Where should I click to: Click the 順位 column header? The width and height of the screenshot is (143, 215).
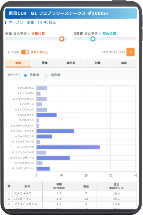coord(86,186)
